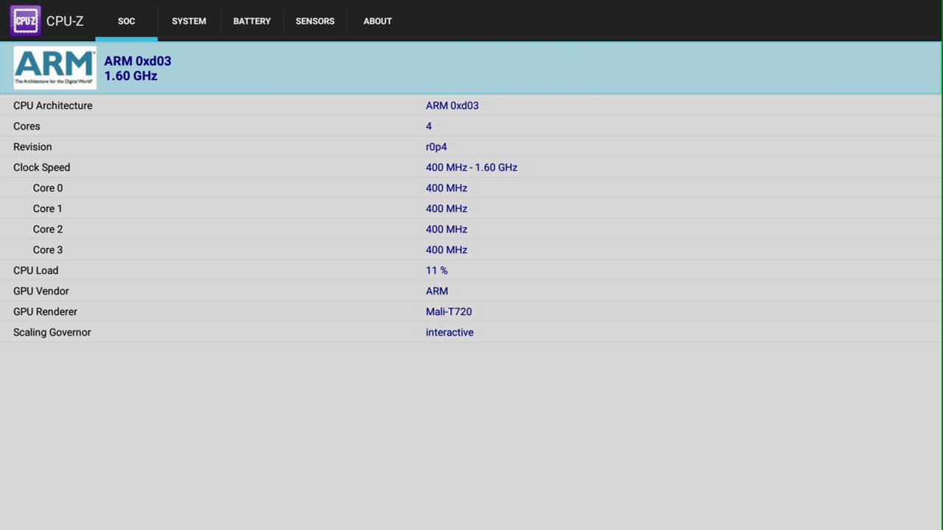943x530 pixels.
Task: Select the 'GPU Renderer' label
Action: point(45,311)
